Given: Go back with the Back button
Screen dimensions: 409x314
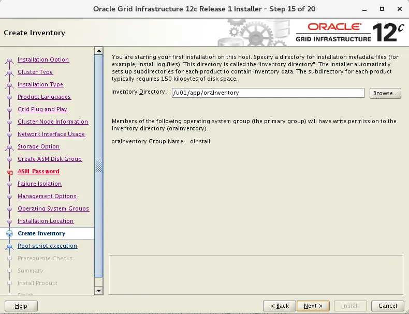Looking at the screenshot, I should pyautogui.click(x=280, y=306).
